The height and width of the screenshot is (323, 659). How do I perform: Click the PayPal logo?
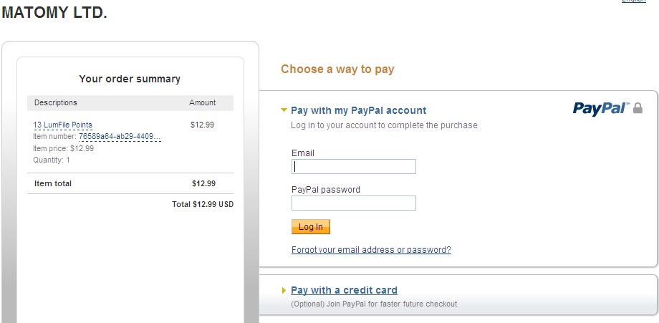click(600, 108)
